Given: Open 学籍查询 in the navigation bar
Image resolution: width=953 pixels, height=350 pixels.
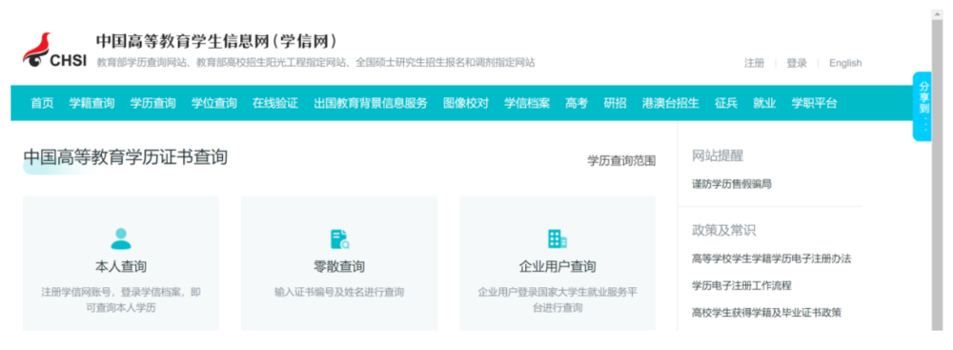Looking at the screenshot, I should (91, 103).
